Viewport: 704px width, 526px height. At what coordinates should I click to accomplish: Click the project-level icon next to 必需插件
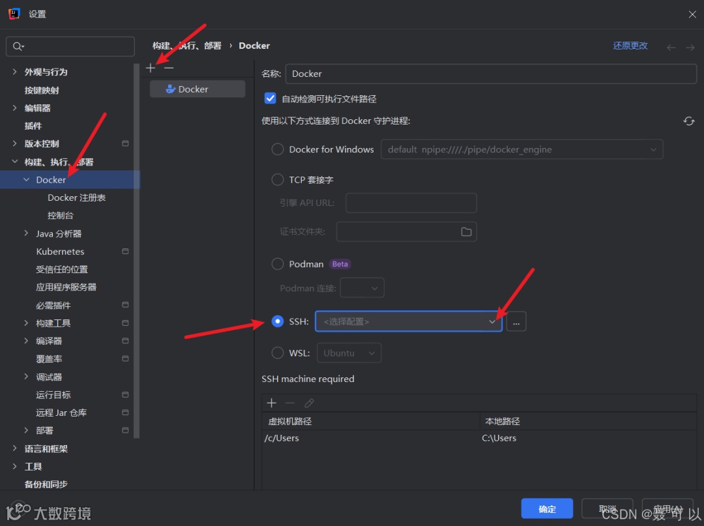tap(125, 305)
